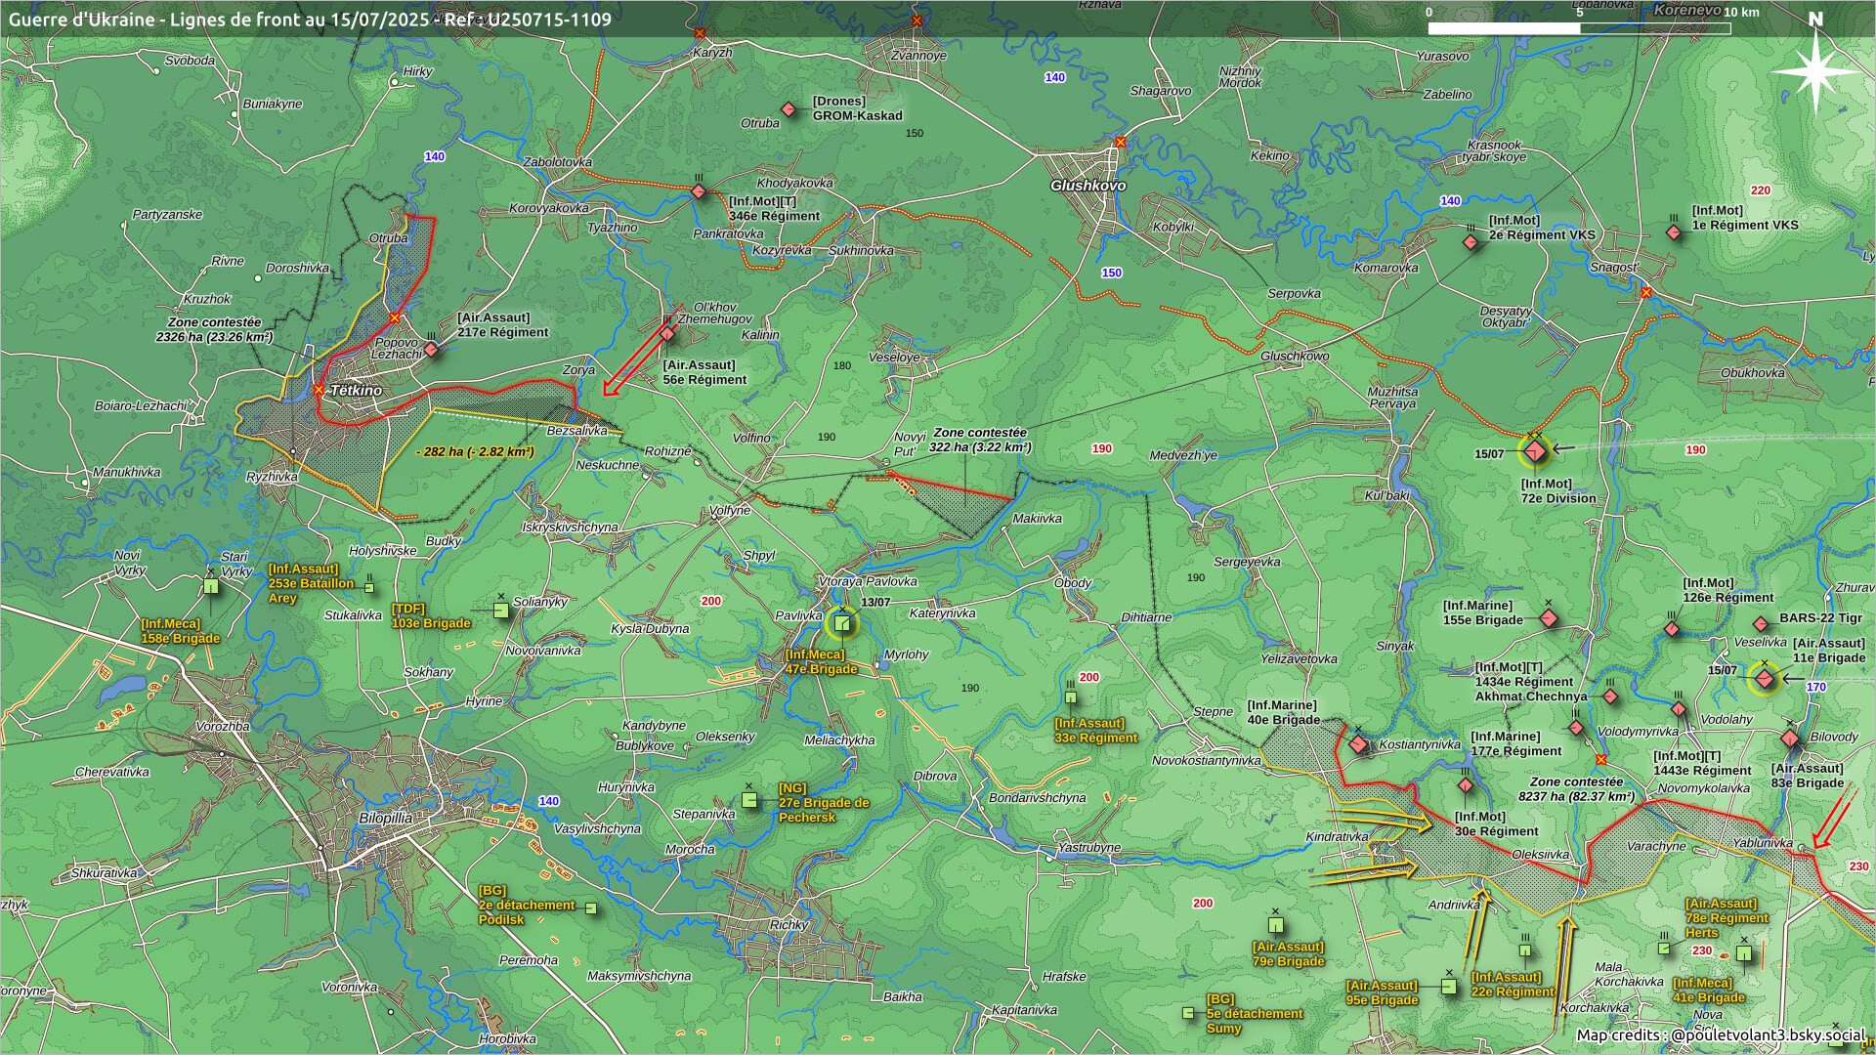This screenshot has height=1055, width=1876.
Task: Select the 155e Brigade marine marker
Action: pyautogui.click(x=1549, y=618)
